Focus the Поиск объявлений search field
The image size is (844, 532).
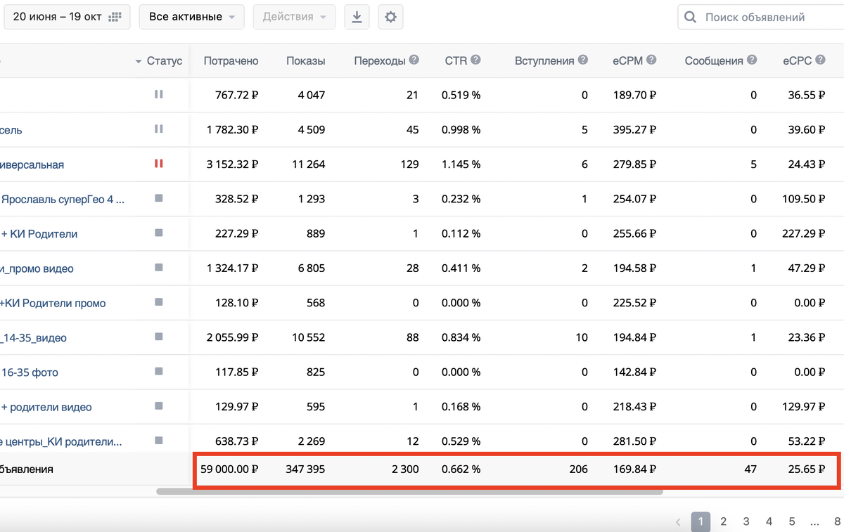point(761,17)
